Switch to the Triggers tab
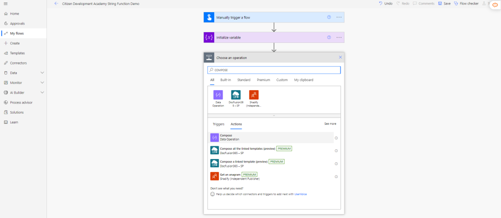 click(219, 124)
